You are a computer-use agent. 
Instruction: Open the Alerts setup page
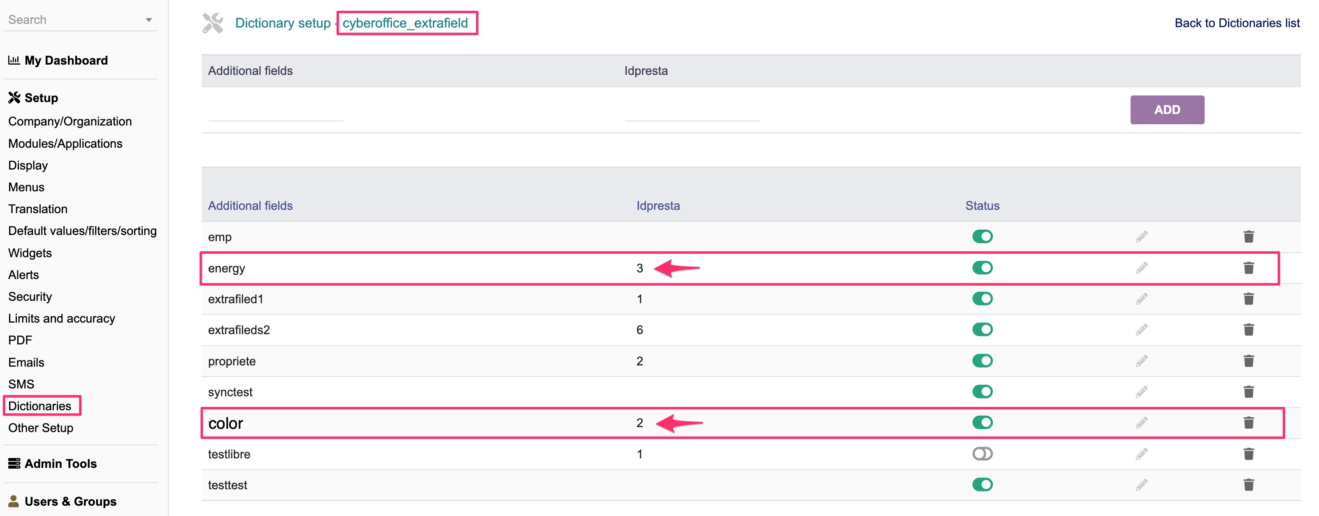pos(23,275)
